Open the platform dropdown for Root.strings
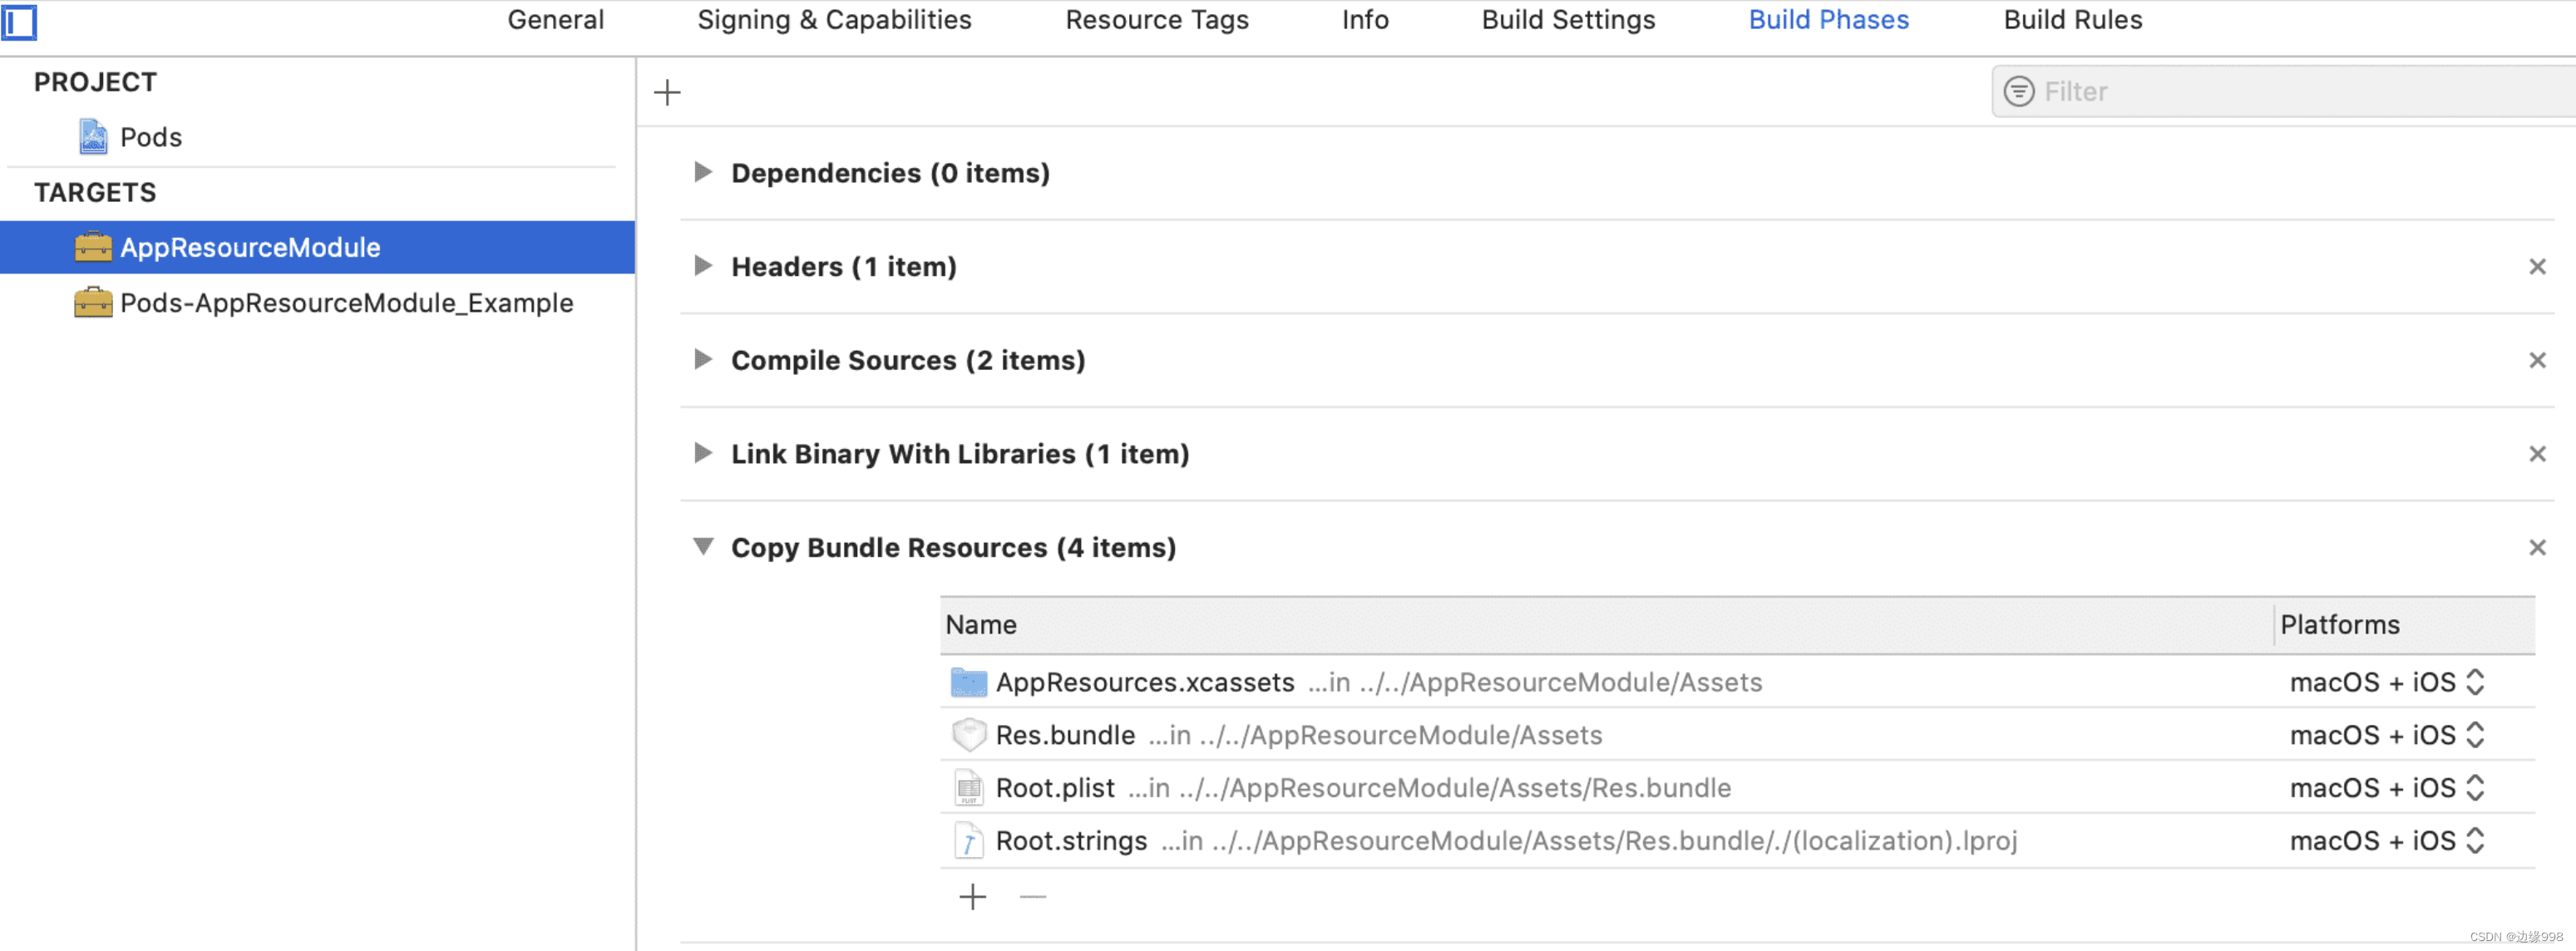This screenshot has width=2576, height=951. point(2477,840)
